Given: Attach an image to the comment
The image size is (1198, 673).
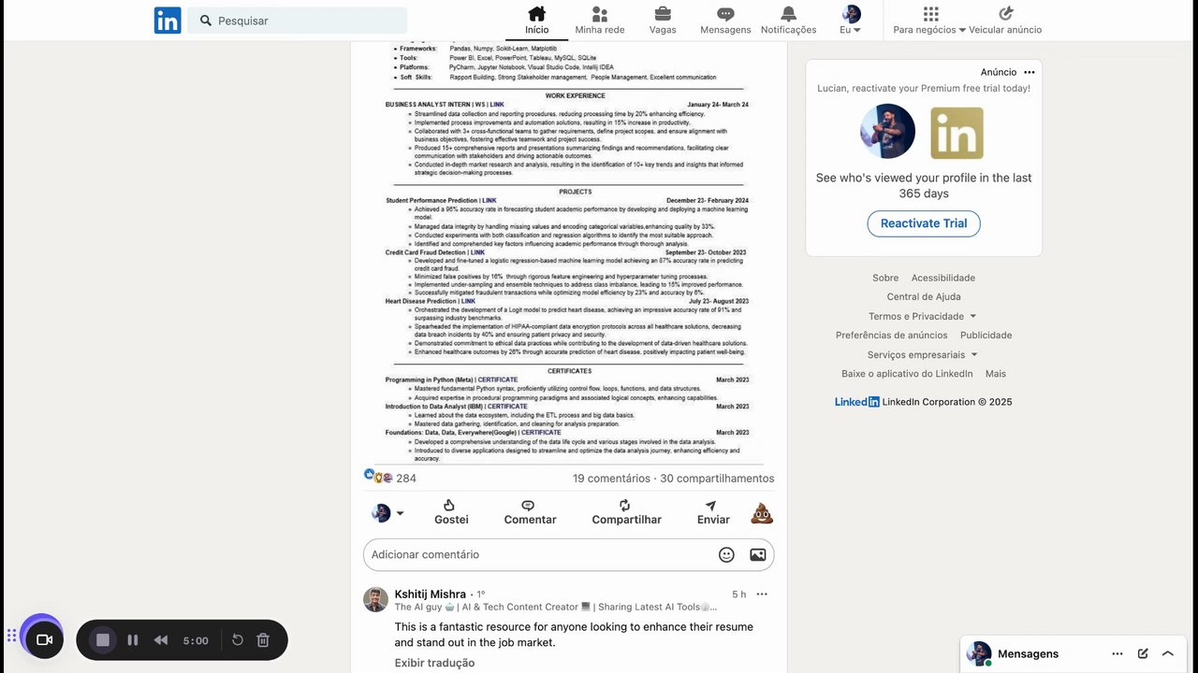Looking at the screenshot, I should (758, 554).
